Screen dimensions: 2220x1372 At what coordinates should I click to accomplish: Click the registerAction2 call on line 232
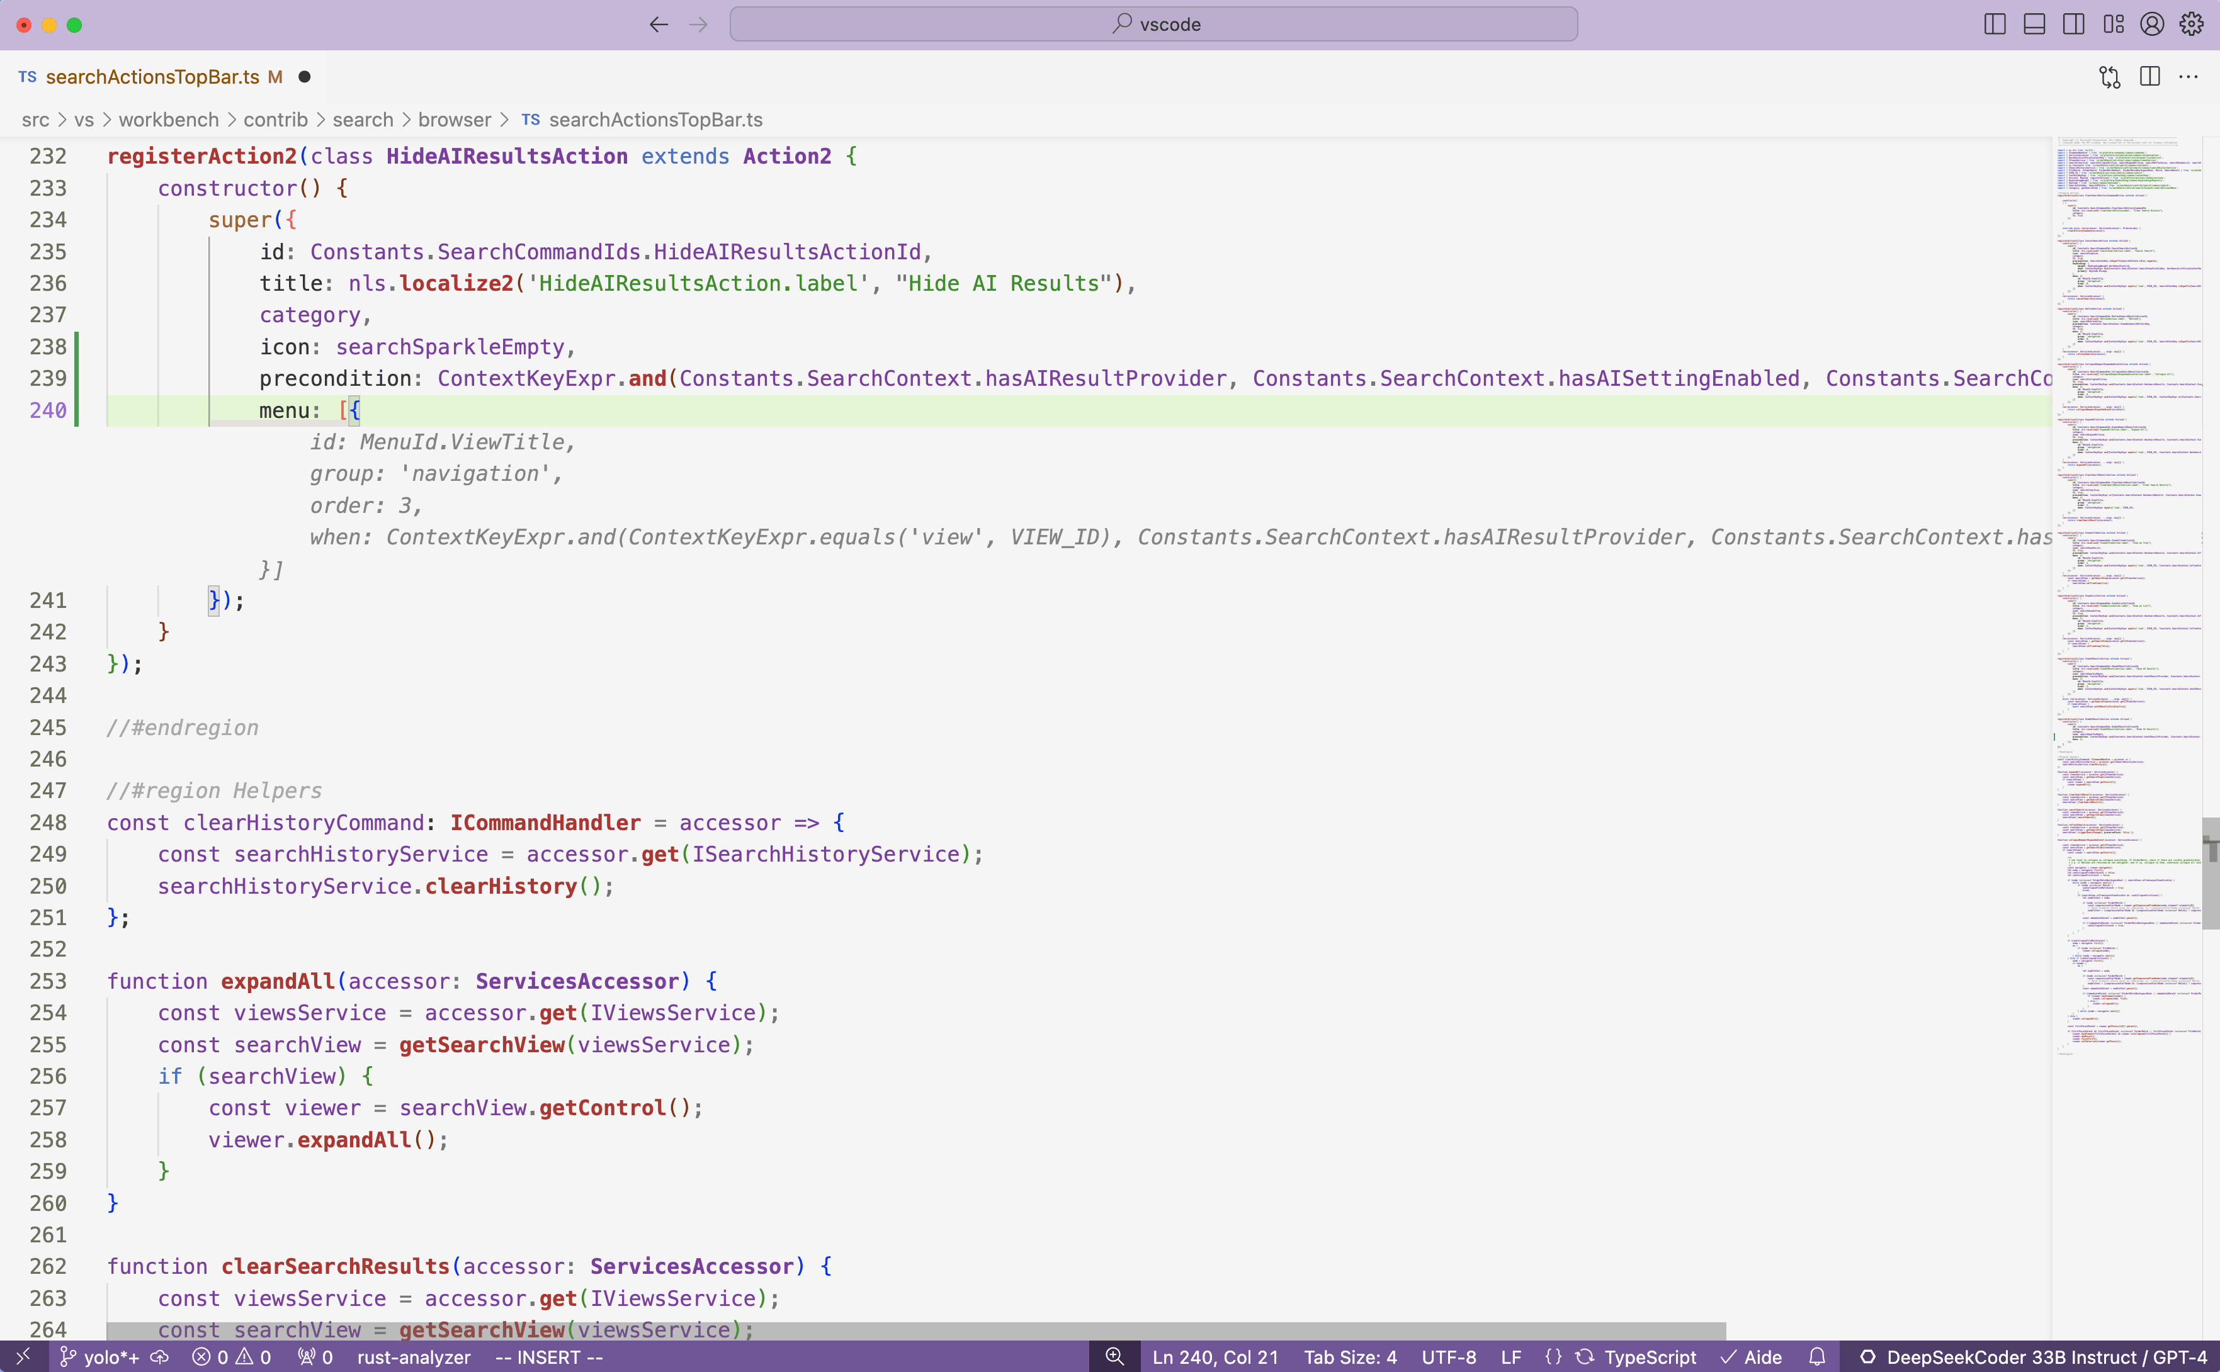point(201,156)
